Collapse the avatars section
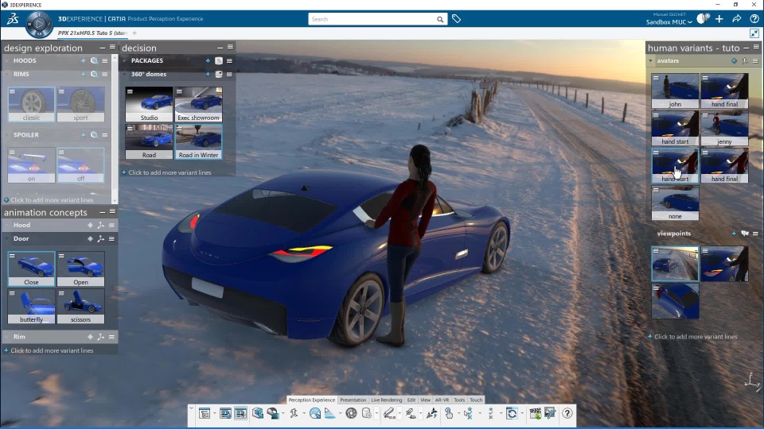Viewport: 764px width, 429px height. pyautogui.click(x=650, y=61)
